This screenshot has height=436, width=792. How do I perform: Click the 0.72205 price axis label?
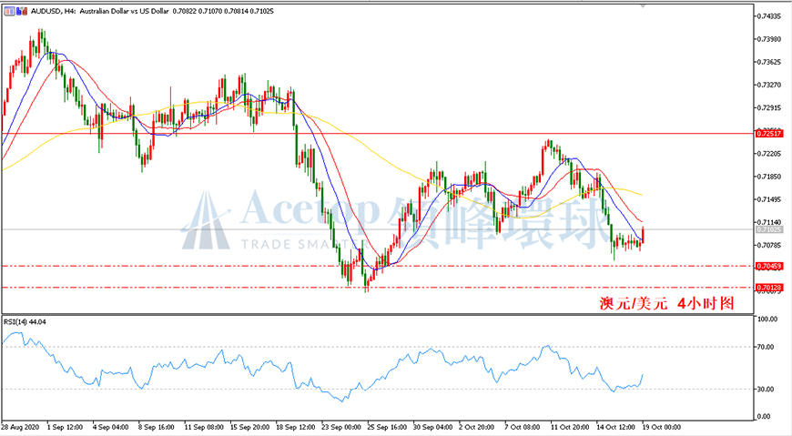[x=768, y=154]
